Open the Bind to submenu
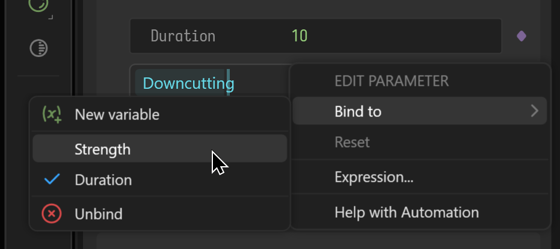560x249 pixels. (420, 111)
